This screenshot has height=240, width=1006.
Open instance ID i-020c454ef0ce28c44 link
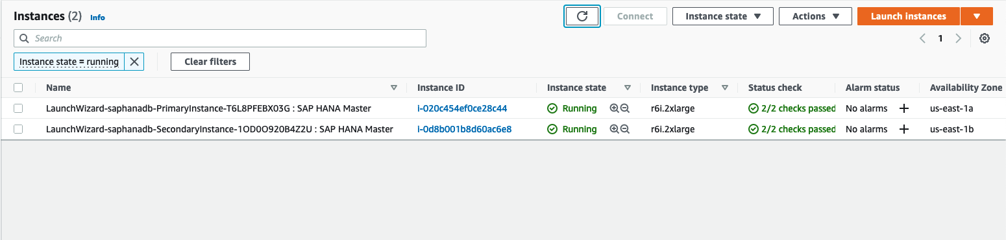[462, 108]
